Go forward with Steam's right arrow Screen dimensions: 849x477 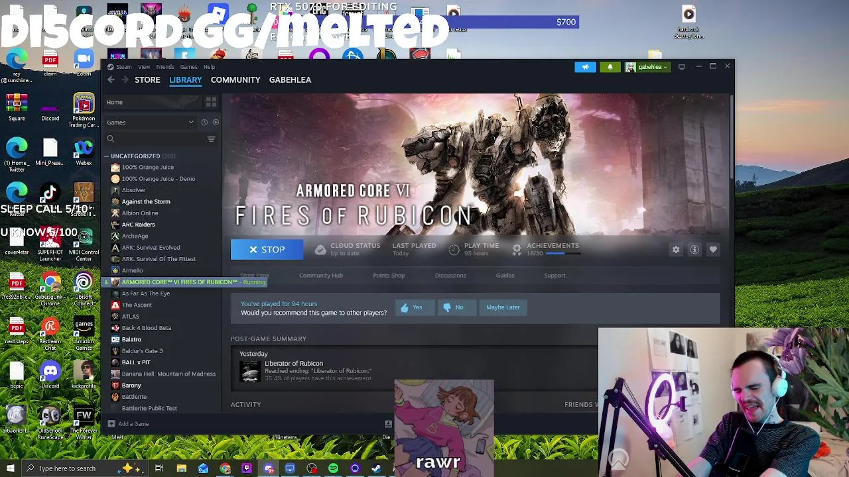pyautogui.click(x=125, y=80)
